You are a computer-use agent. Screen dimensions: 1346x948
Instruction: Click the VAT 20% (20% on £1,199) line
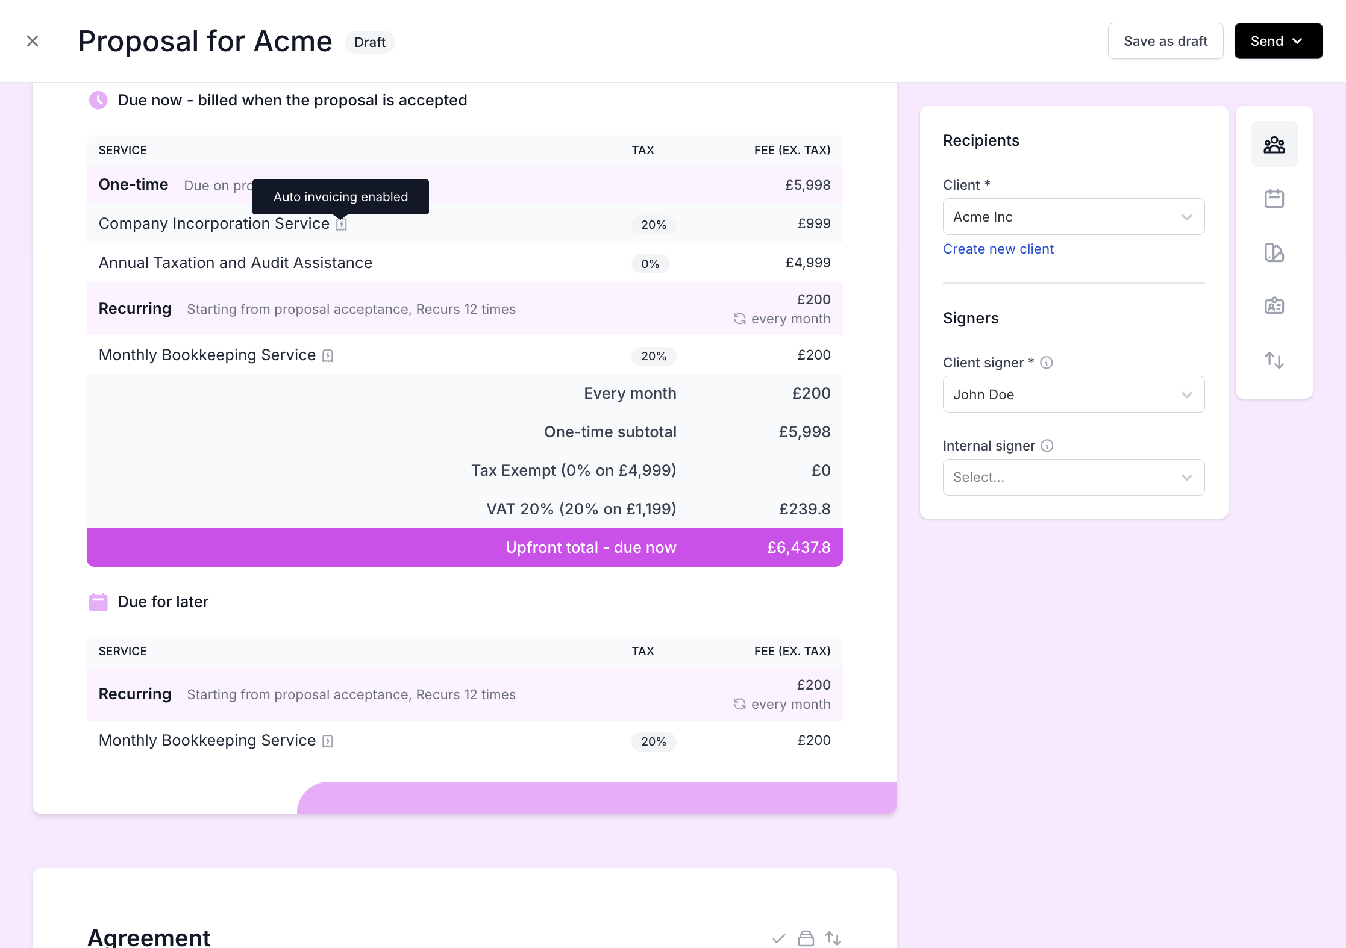[x=581, y=509]
